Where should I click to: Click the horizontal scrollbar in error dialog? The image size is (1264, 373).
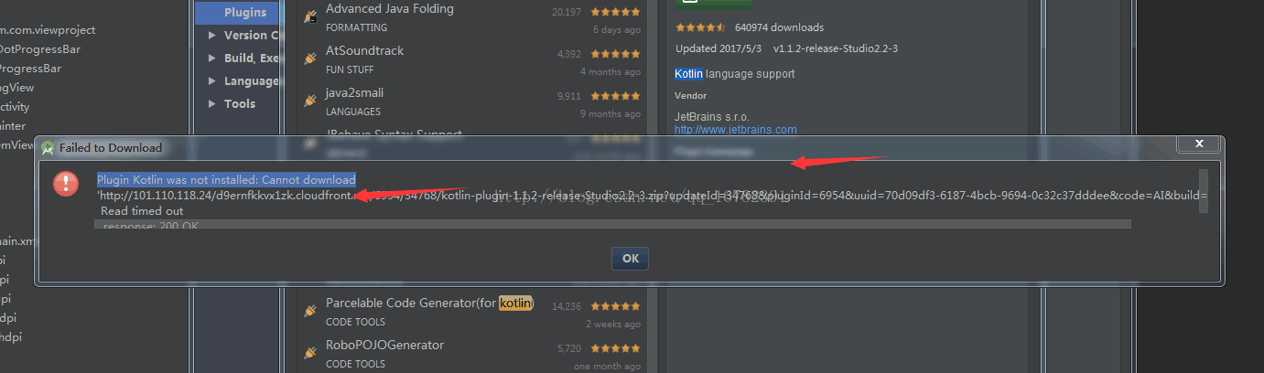(x=612, y=223)
